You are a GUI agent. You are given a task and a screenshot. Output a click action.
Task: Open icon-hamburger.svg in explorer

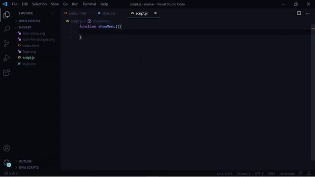[x=38, y=39]
